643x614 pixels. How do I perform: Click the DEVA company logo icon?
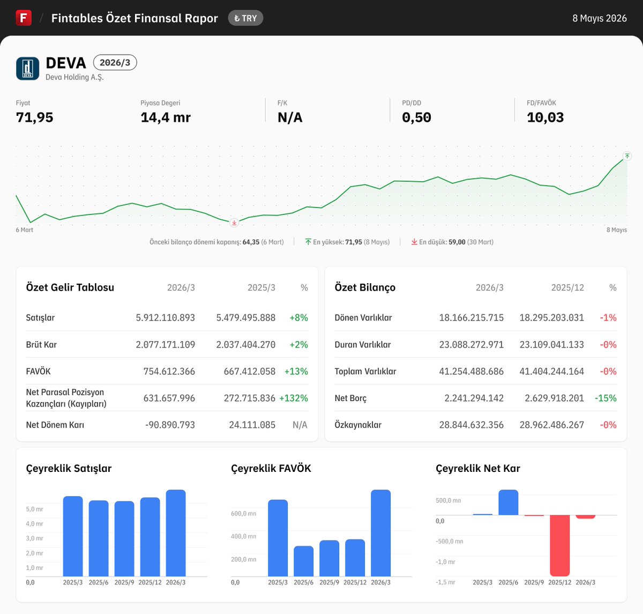coord(28,69)
